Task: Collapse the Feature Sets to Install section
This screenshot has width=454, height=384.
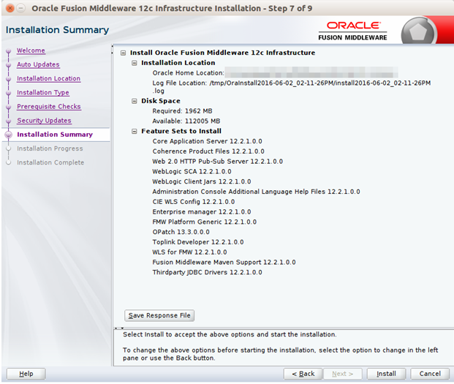Action: point(135,131)
